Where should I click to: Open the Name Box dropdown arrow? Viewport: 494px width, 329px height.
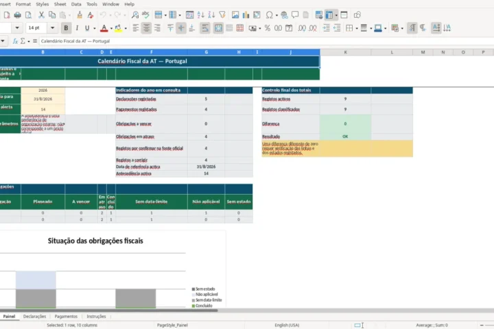[x=3, y=41]
